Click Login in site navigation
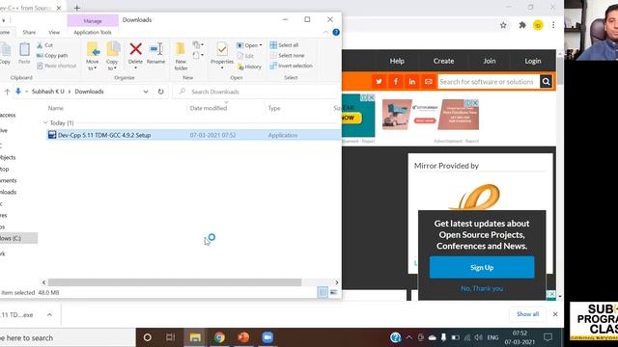Image resolution: width=618 pixels, height=347 pixels. 533,61
